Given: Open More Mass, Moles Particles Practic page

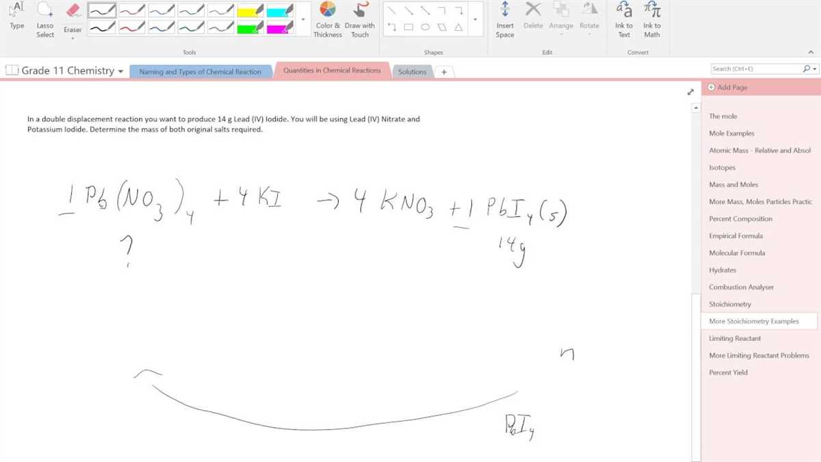Looking at the screenshot, I should [x=759, y=202].
